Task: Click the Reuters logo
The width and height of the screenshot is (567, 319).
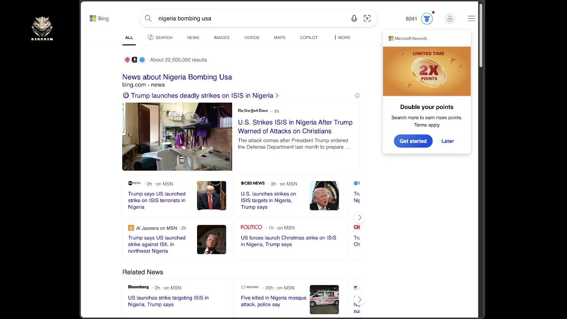Action: [249, 287]
